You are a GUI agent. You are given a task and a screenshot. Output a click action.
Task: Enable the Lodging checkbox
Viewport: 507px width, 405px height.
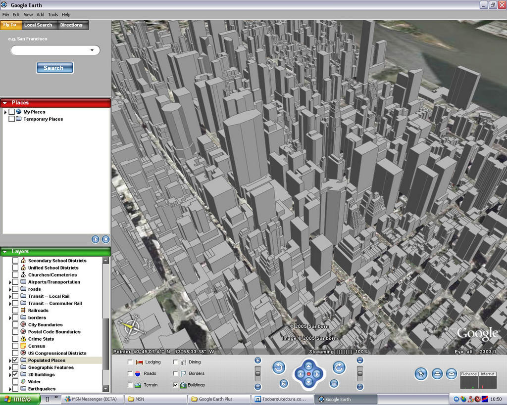[130, 362]
